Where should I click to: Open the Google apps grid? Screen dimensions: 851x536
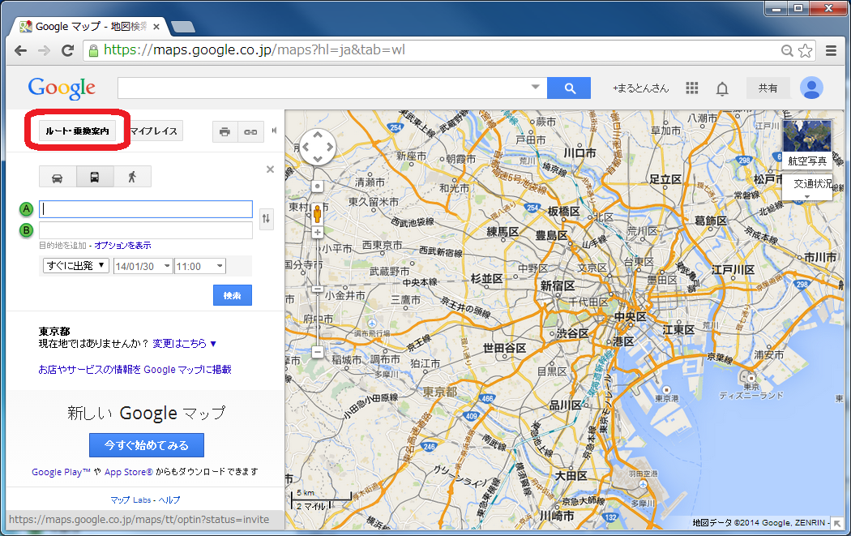pyautogui.click(x=691, y=88)
